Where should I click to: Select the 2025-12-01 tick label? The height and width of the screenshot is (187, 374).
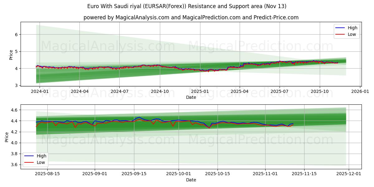(346, 174)
